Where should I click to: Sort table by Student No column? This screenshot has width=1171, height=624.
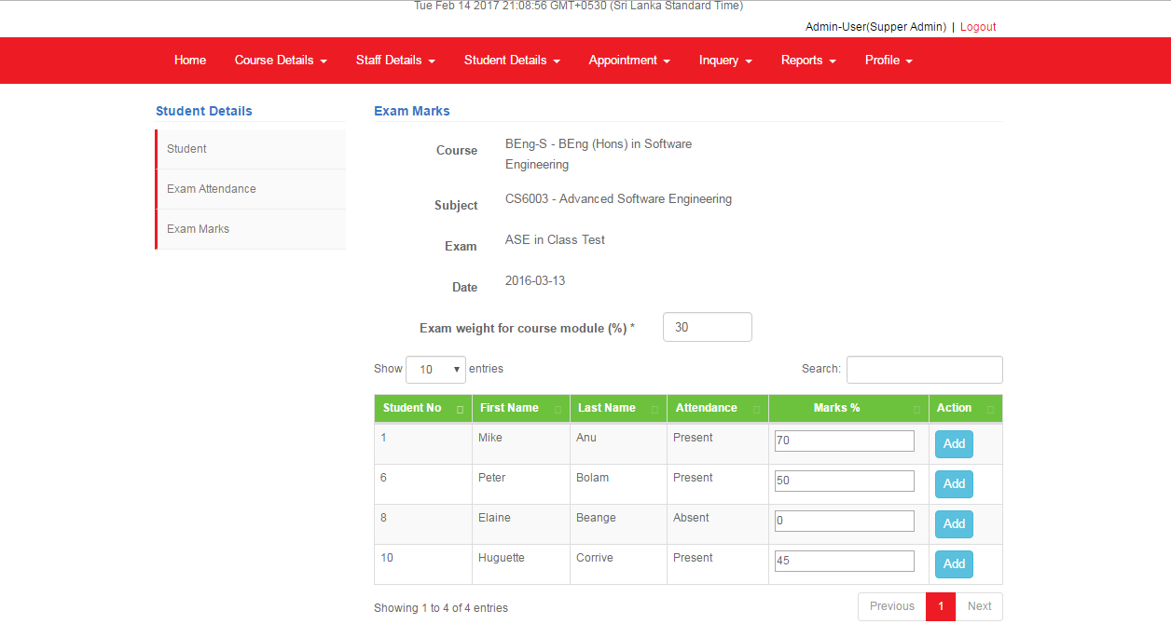[422, 408]
